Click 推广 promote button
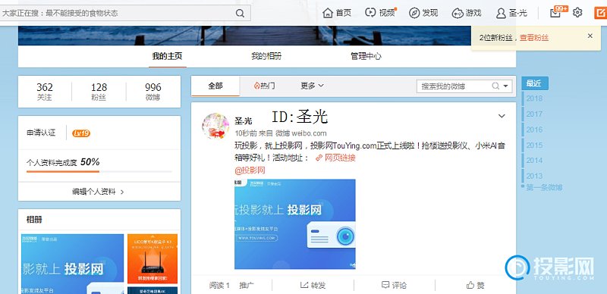The height and width of the screenshot is (294, 607). (x=246, y=286)
